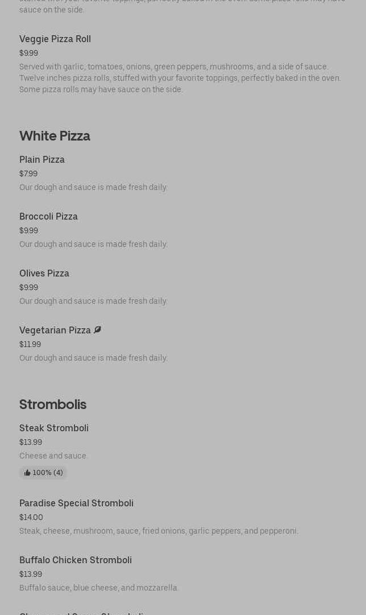Open Steak Stromboli item details
The image size is (366, 615).
click(x=54, y=428)
